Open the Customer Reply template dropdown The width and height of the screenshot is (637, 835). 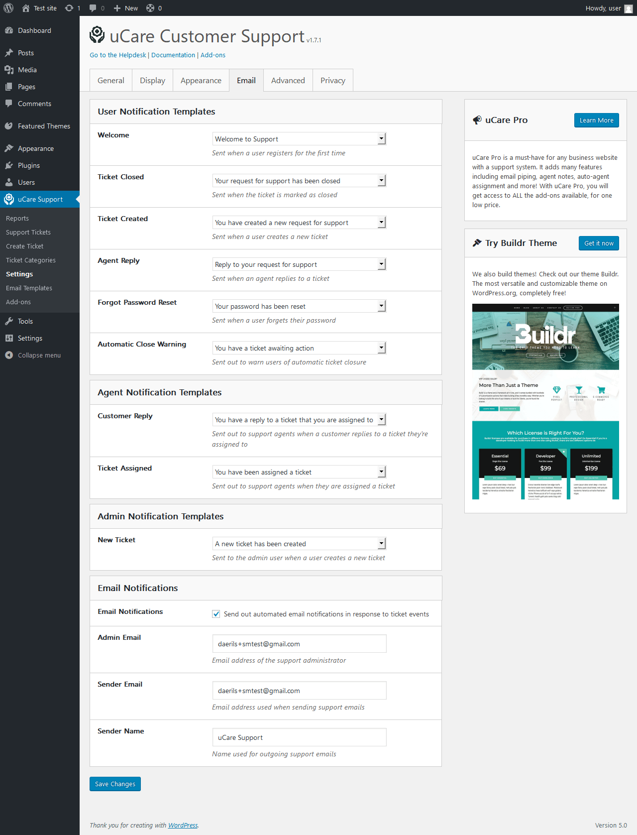(x=299, y=420)
